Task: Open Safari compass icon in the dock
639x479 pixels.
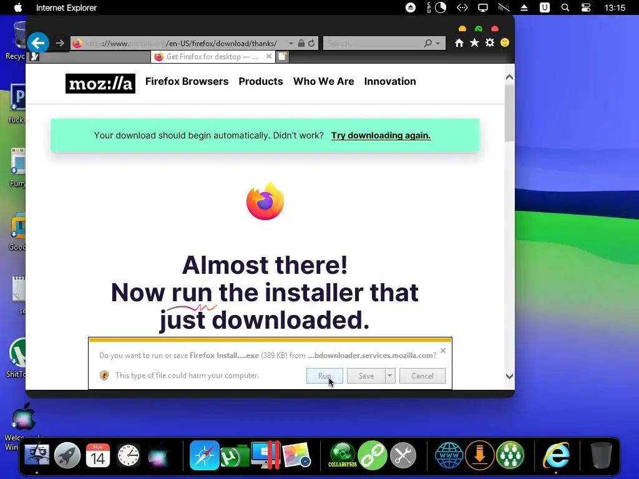Action: (204, 455)
